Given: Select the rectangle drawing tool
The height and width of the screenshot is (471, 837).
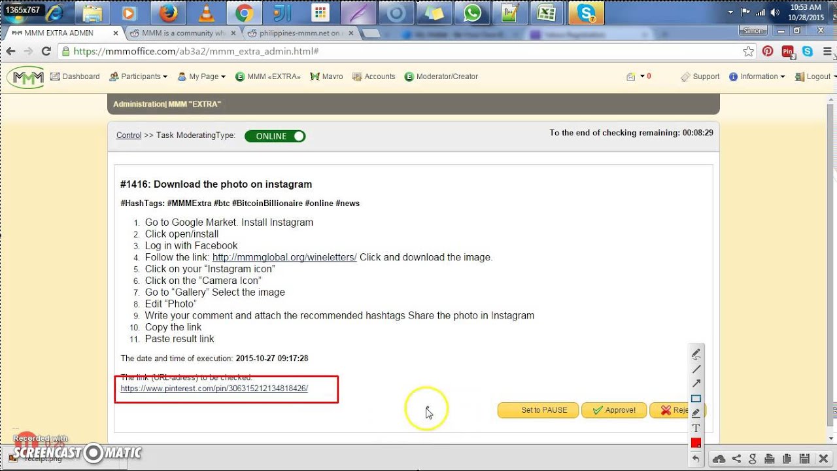Looking at the screenshot, I should 696,398.
